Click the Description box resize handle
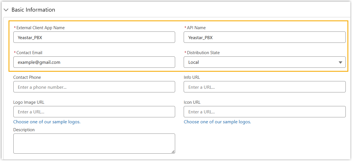352x161 pixels. pyautogui.click(x=173, y=152)
